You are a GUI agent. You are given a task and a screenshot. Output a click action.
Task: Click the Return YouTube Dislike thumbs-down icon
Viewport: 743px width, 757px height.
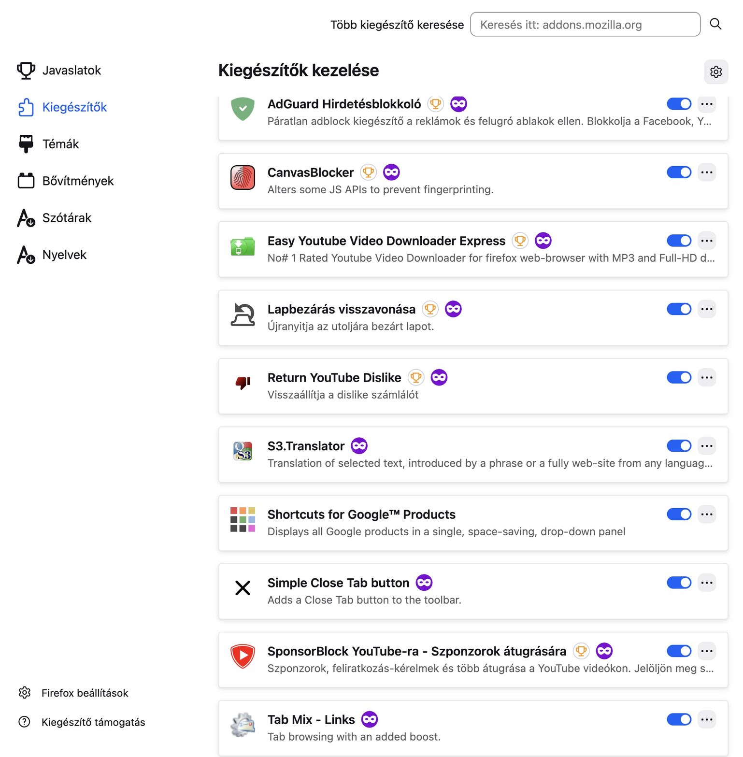pyautogui.click(x=243, y=383)
